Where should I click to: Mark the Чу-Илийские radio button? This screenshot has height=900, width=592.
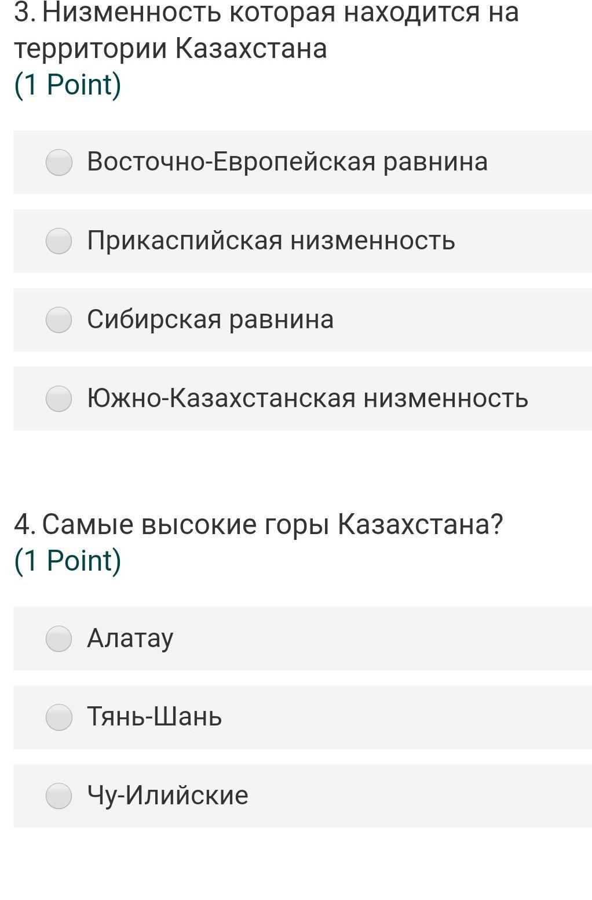(x=59, y=796)
